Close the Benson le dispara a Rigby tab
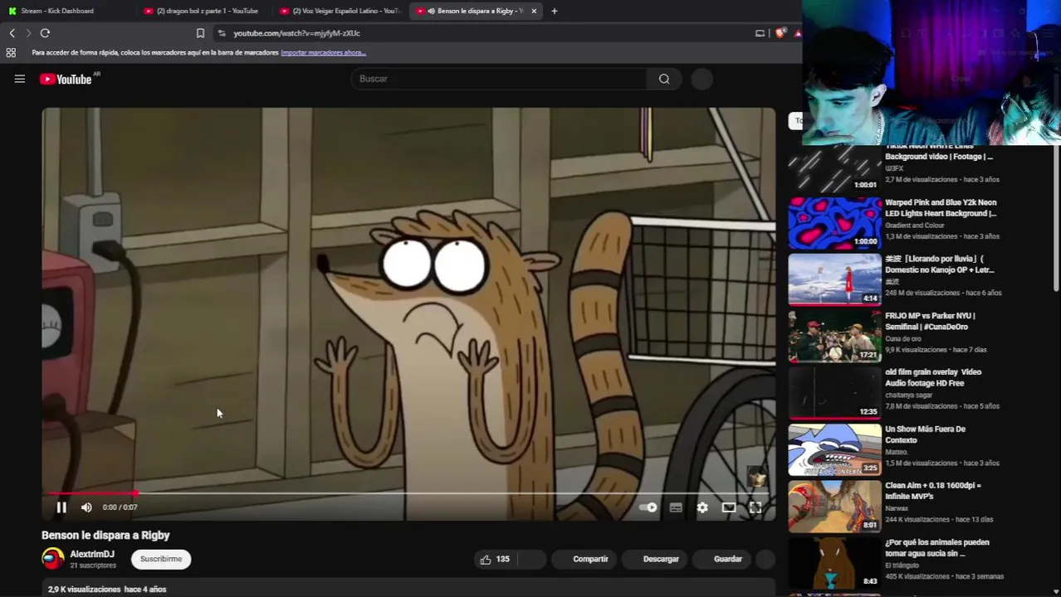Screen dimensions: 1061x597 [x=534, y=11]
